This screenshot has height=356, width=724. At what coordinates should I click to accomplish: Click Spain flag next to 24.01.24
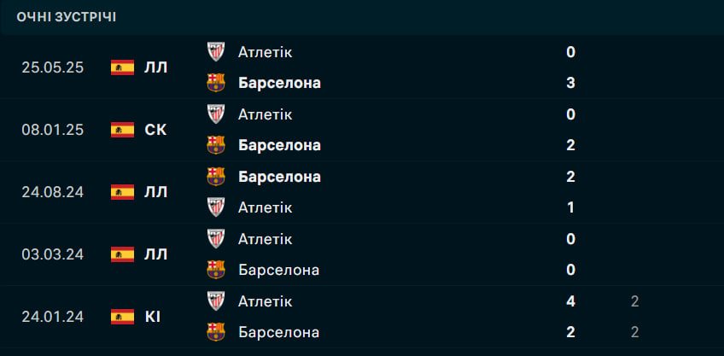pos(123,317)
